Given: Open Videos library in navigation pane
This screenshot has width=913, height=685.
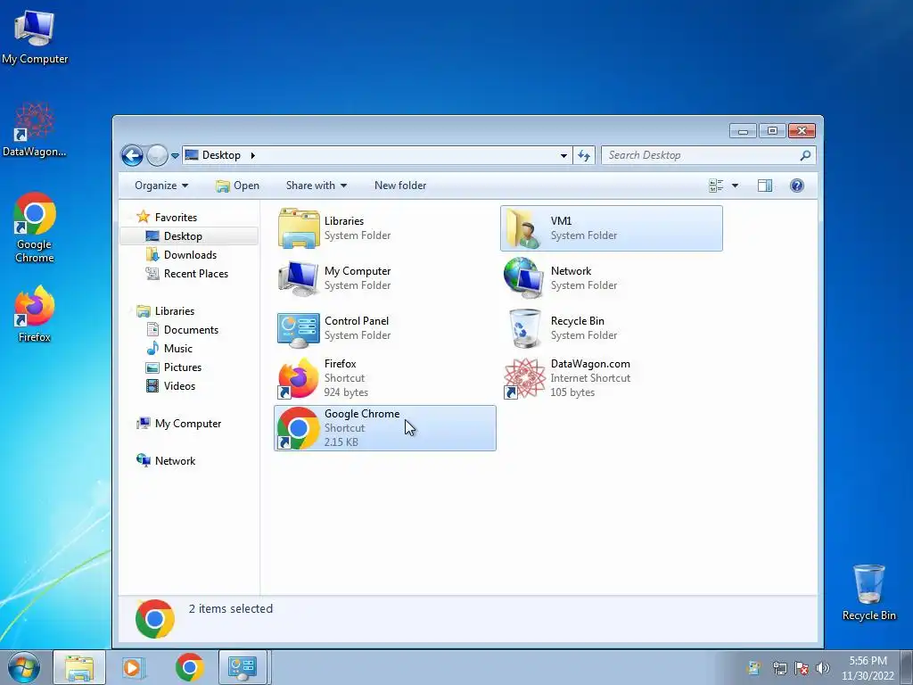Looking at the screenshot, I should tap(179, 386).
